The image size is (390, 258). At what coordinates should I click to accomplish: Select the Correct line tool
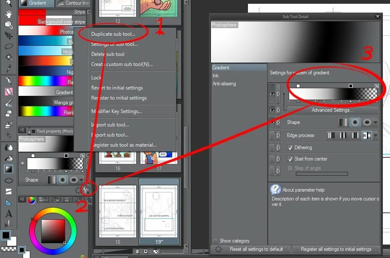[9, 224]
